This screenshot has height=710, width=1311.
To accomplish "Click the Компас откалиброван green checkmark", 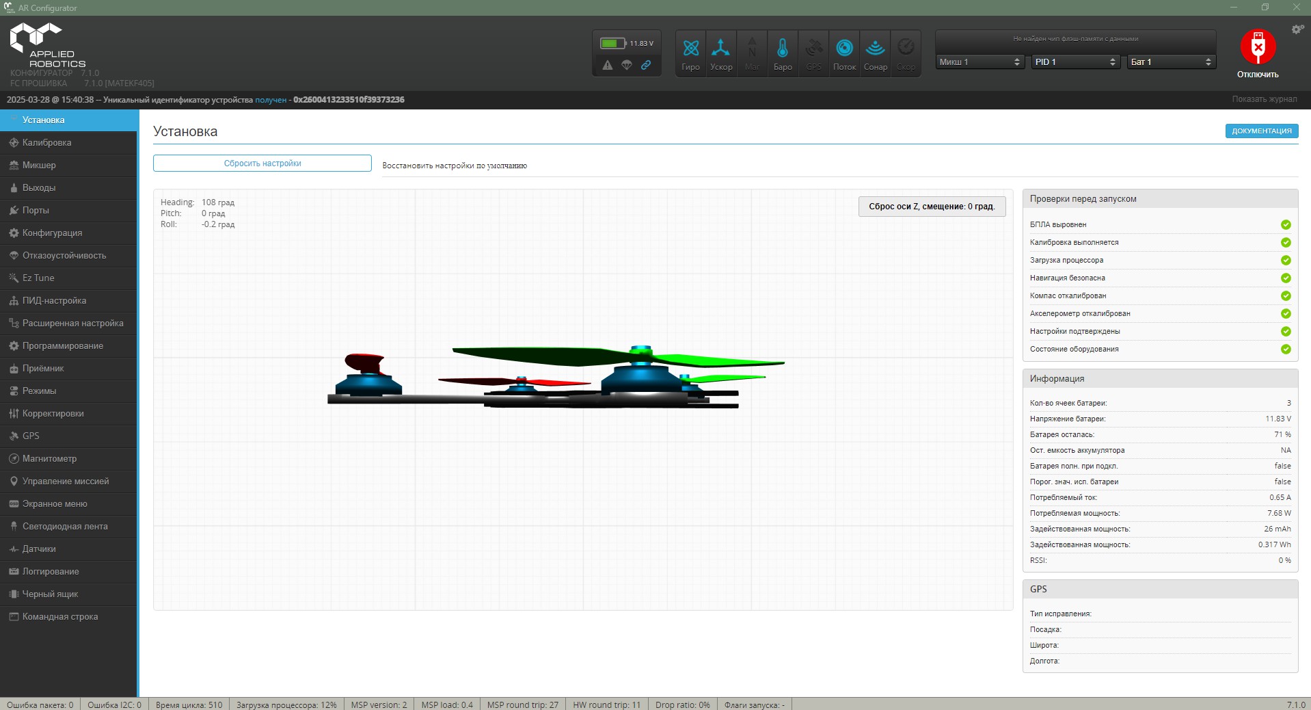I will 1285,296.
